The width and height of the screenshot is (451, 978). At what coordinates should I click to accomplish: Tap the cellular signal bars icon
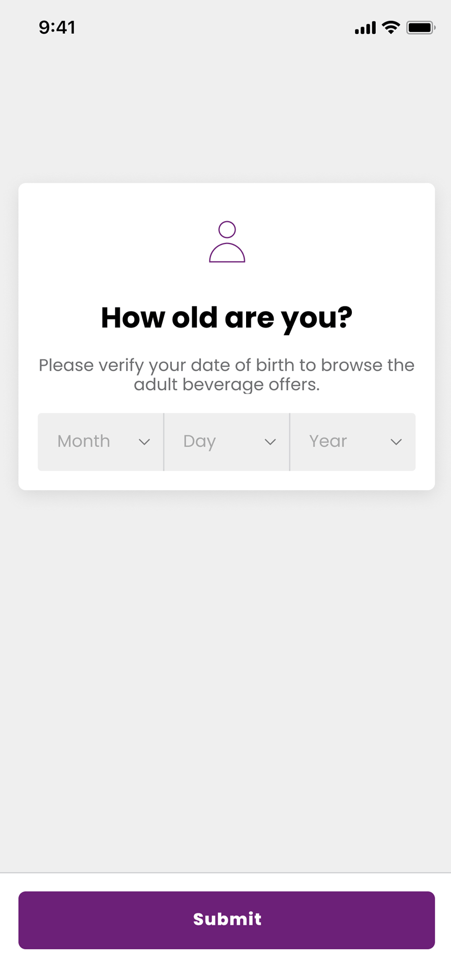click(x=365, y=28)
